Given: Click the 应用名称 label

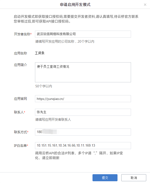Looking at the screenshot, I should click(20, 53).
